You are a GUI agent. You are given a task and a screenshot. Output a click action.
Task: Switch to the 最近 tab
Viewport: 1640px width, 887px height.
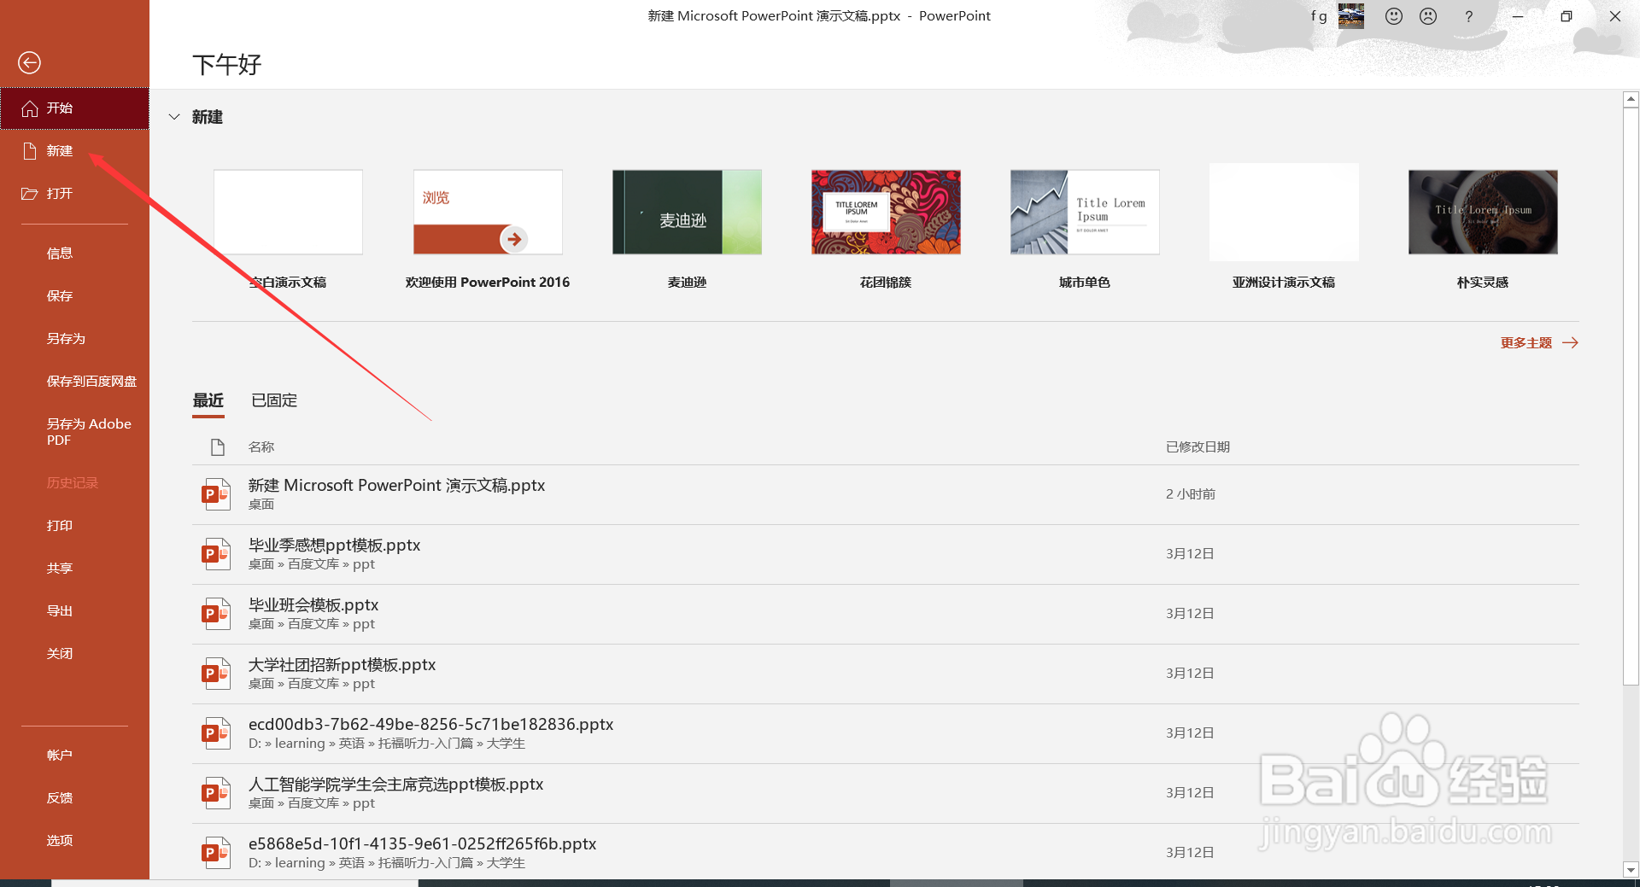(x=208, y=400)
